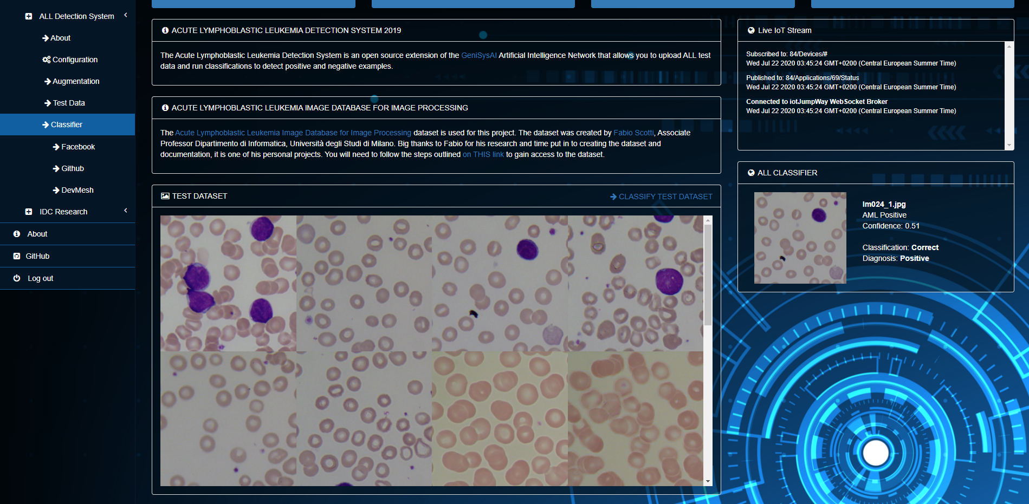The height and width of the screenshot is (504, 1029).
Task: Select third top-row image with single purple cell
Action: 500,283
